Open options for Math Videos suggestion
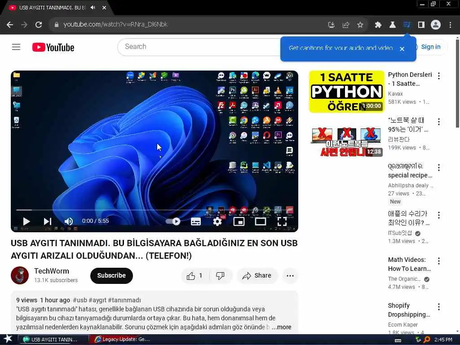The height and width of the screenshot is (345, 460). [x=439, y=261]
